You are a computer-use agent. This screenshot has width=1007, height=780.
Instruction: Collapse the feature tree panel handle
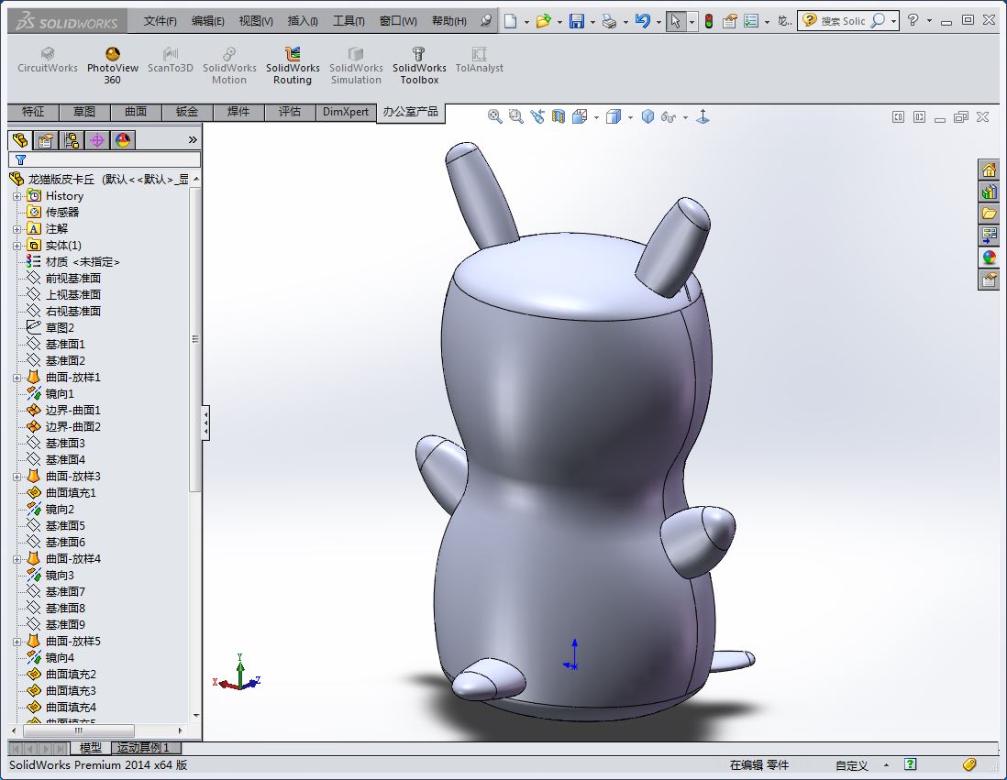tap(205, 423)
